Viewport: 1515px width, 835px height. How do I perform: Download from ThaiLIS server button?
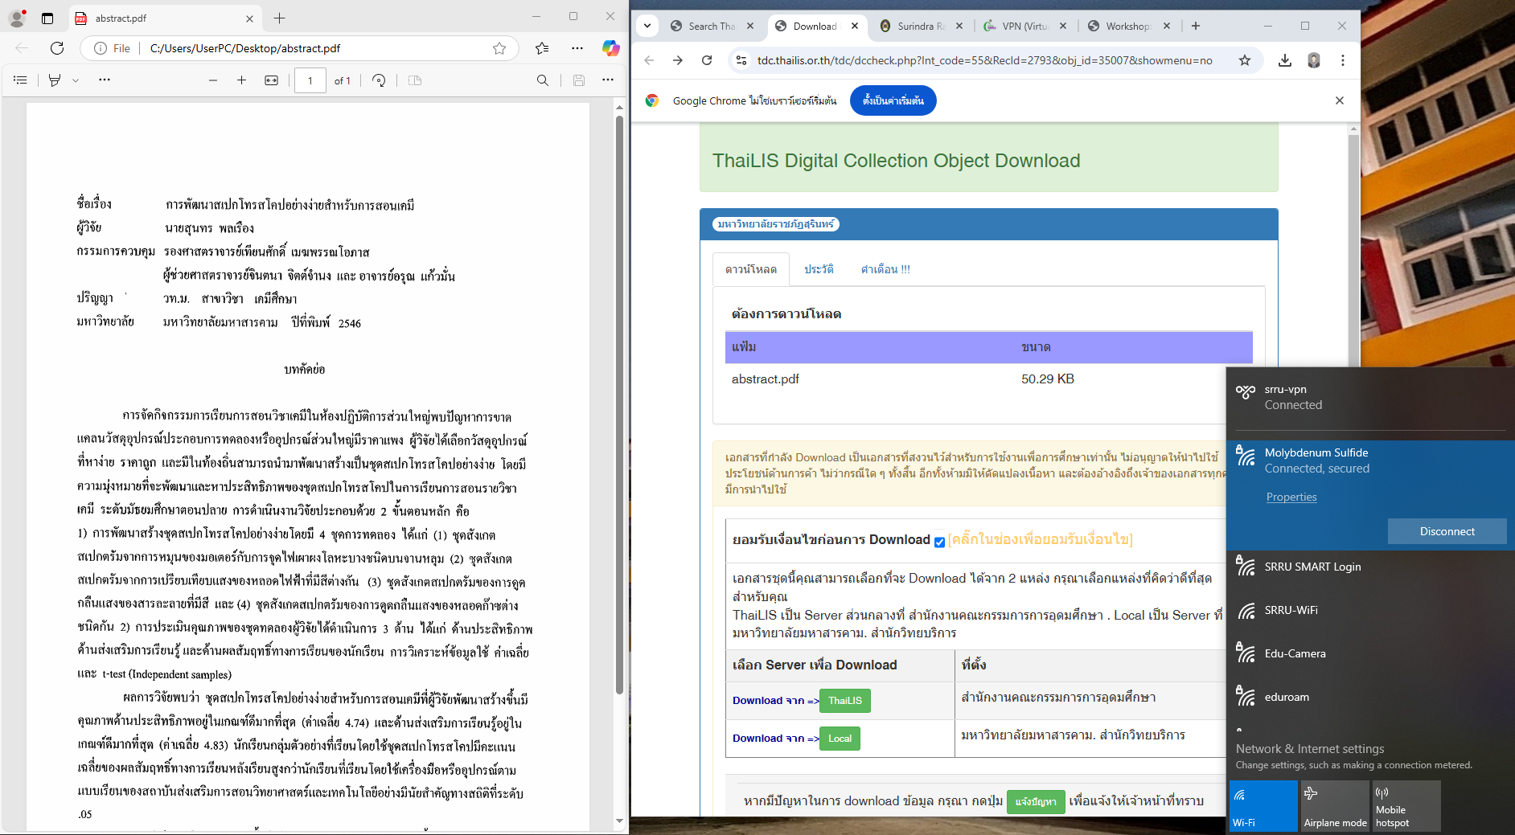(x=845, y=701)
